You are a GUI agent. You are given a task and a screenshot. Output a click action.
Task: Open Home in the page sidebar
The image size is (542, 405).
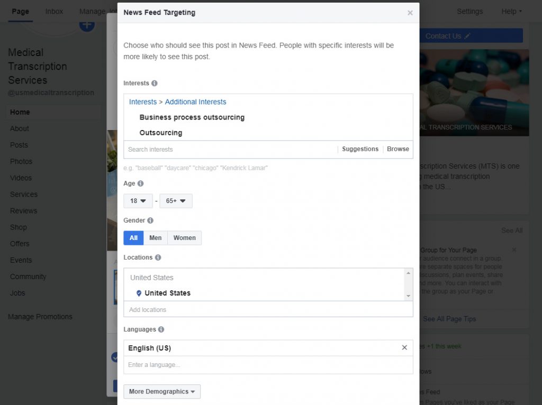53,112
